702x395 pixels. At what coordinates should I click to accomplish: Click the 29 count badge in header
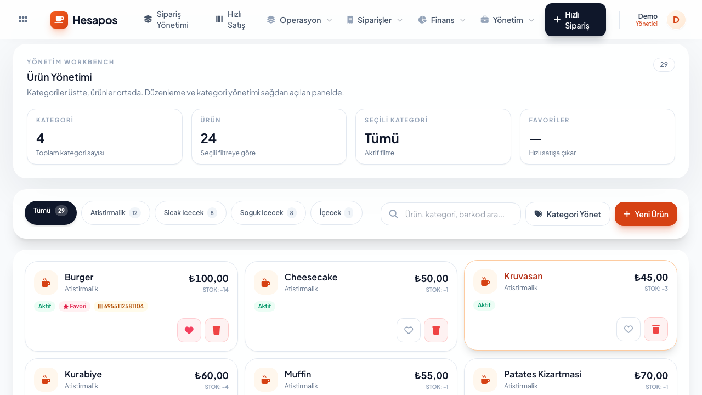pyautogui.click(x=664, y=65)
